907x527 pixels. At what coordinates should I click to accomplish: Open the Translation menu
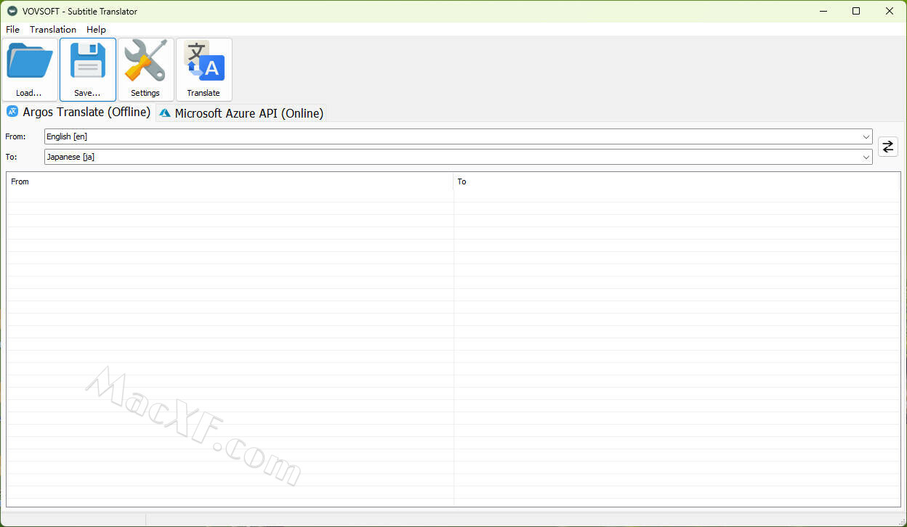(53, 30)
